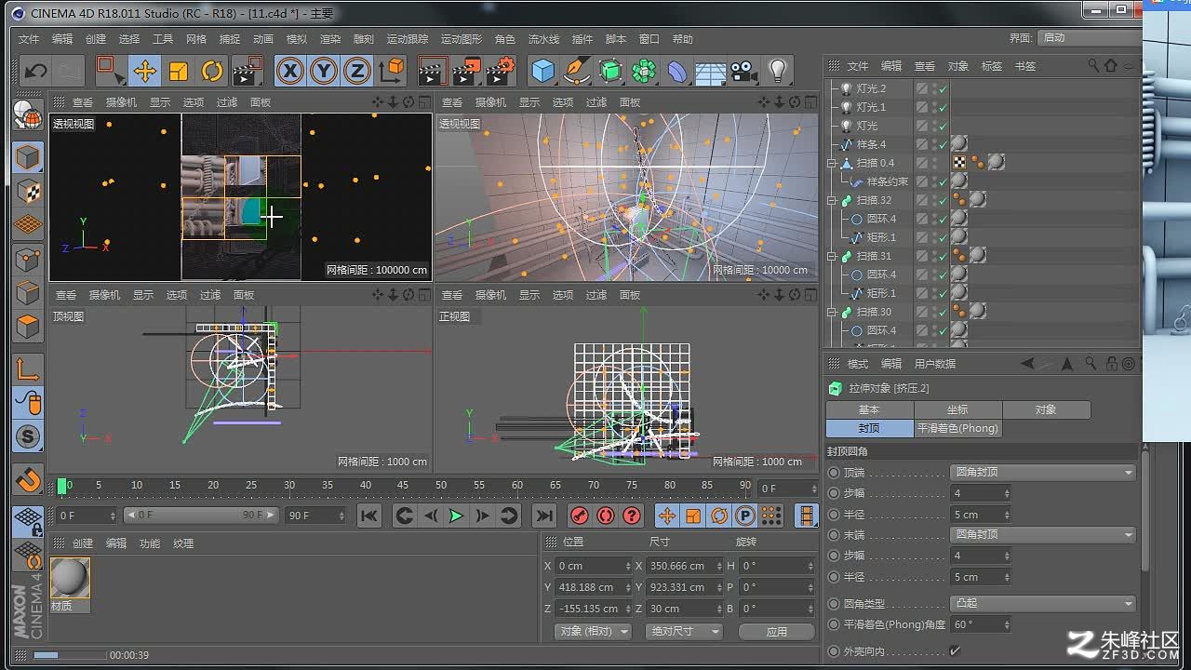Viewport: 1191px width, 670px height.
Task: Open the 绝对尺寸 dropdown
Action: (685, 631)
